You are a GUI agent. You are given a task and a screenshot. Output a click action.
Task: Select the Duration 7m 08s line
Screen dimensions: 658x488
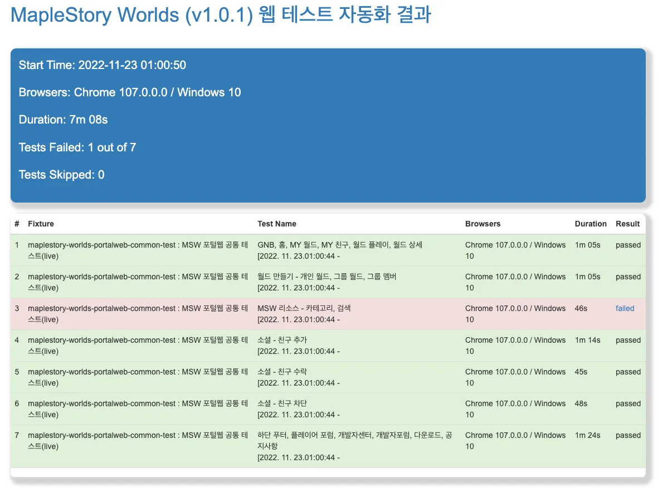click(63, 120)
